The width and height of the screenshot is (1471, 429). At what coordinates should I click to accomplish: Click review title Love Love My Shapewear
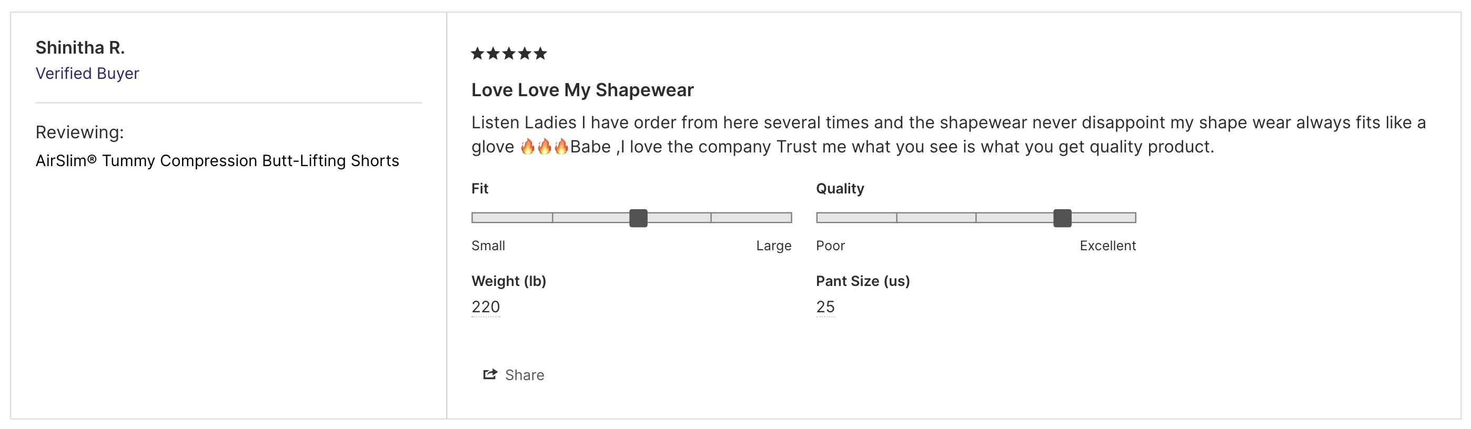click(582, 89)
